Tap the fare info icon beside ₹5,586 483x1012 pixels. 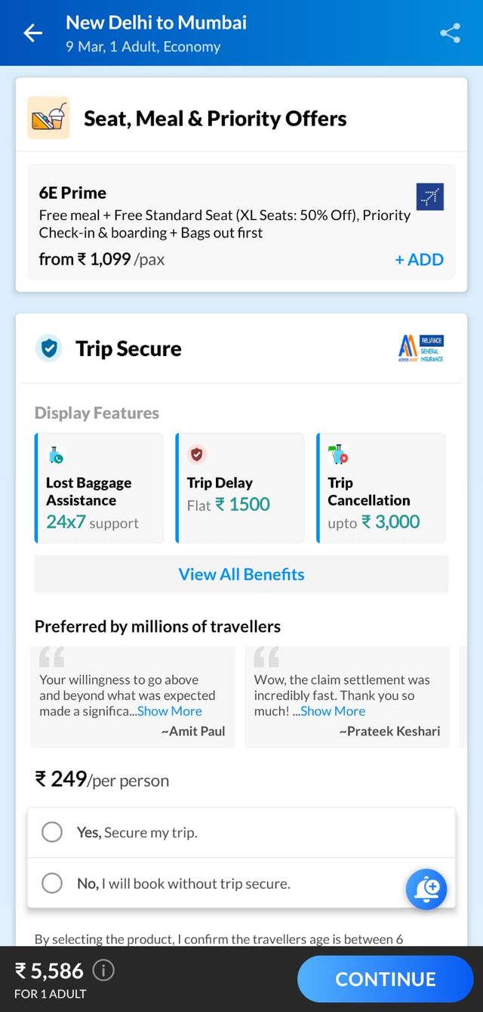point(103,970)
